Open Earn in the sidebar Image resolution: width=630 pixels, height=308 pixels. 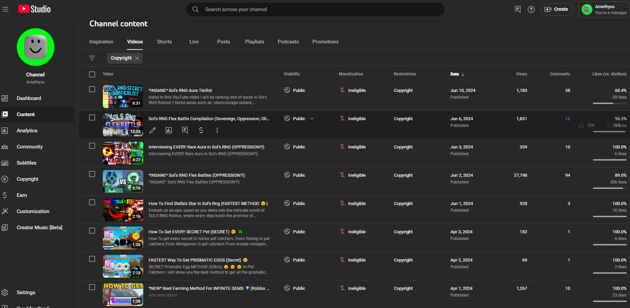37,195
